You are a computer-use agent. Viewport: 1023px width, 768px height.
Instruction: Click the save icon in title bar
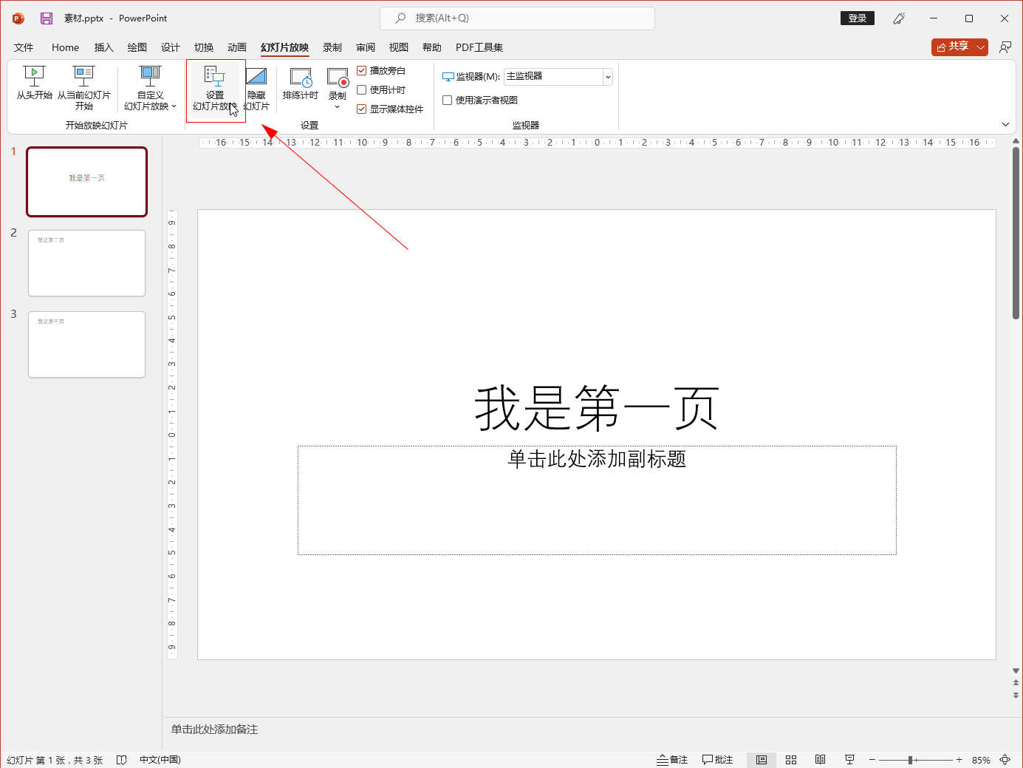click(x=47, y=18)
